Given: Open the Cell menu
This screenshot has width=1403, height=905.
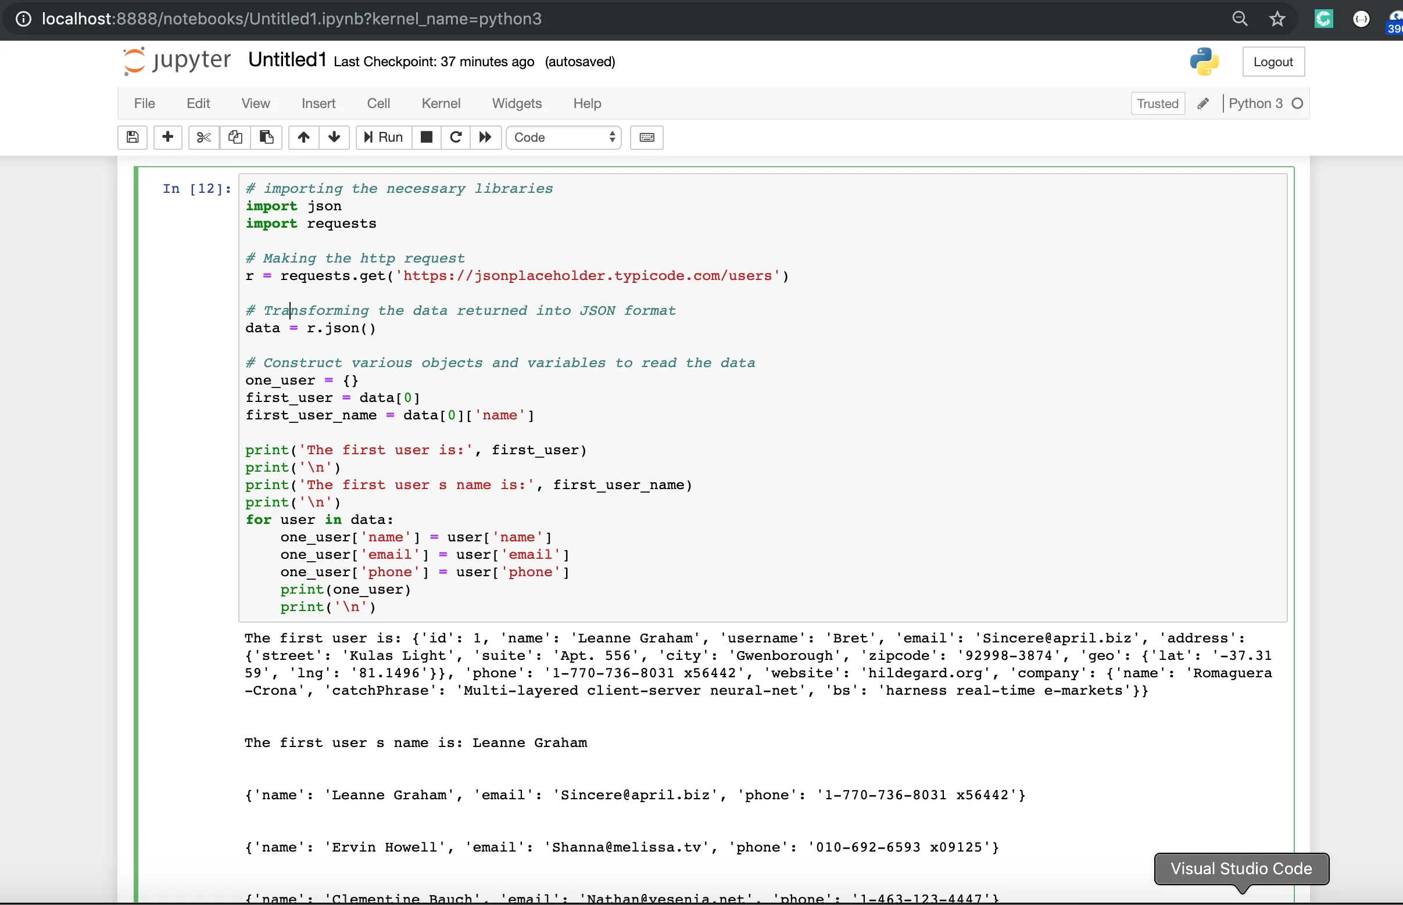Looking at the screenshot, I should [x=378, y=103].
